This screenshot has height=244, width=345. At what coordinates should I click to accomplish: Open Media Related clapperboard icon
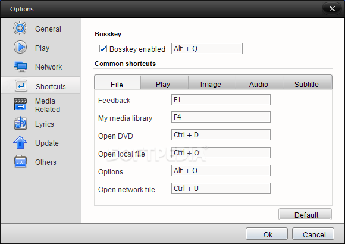20,104
